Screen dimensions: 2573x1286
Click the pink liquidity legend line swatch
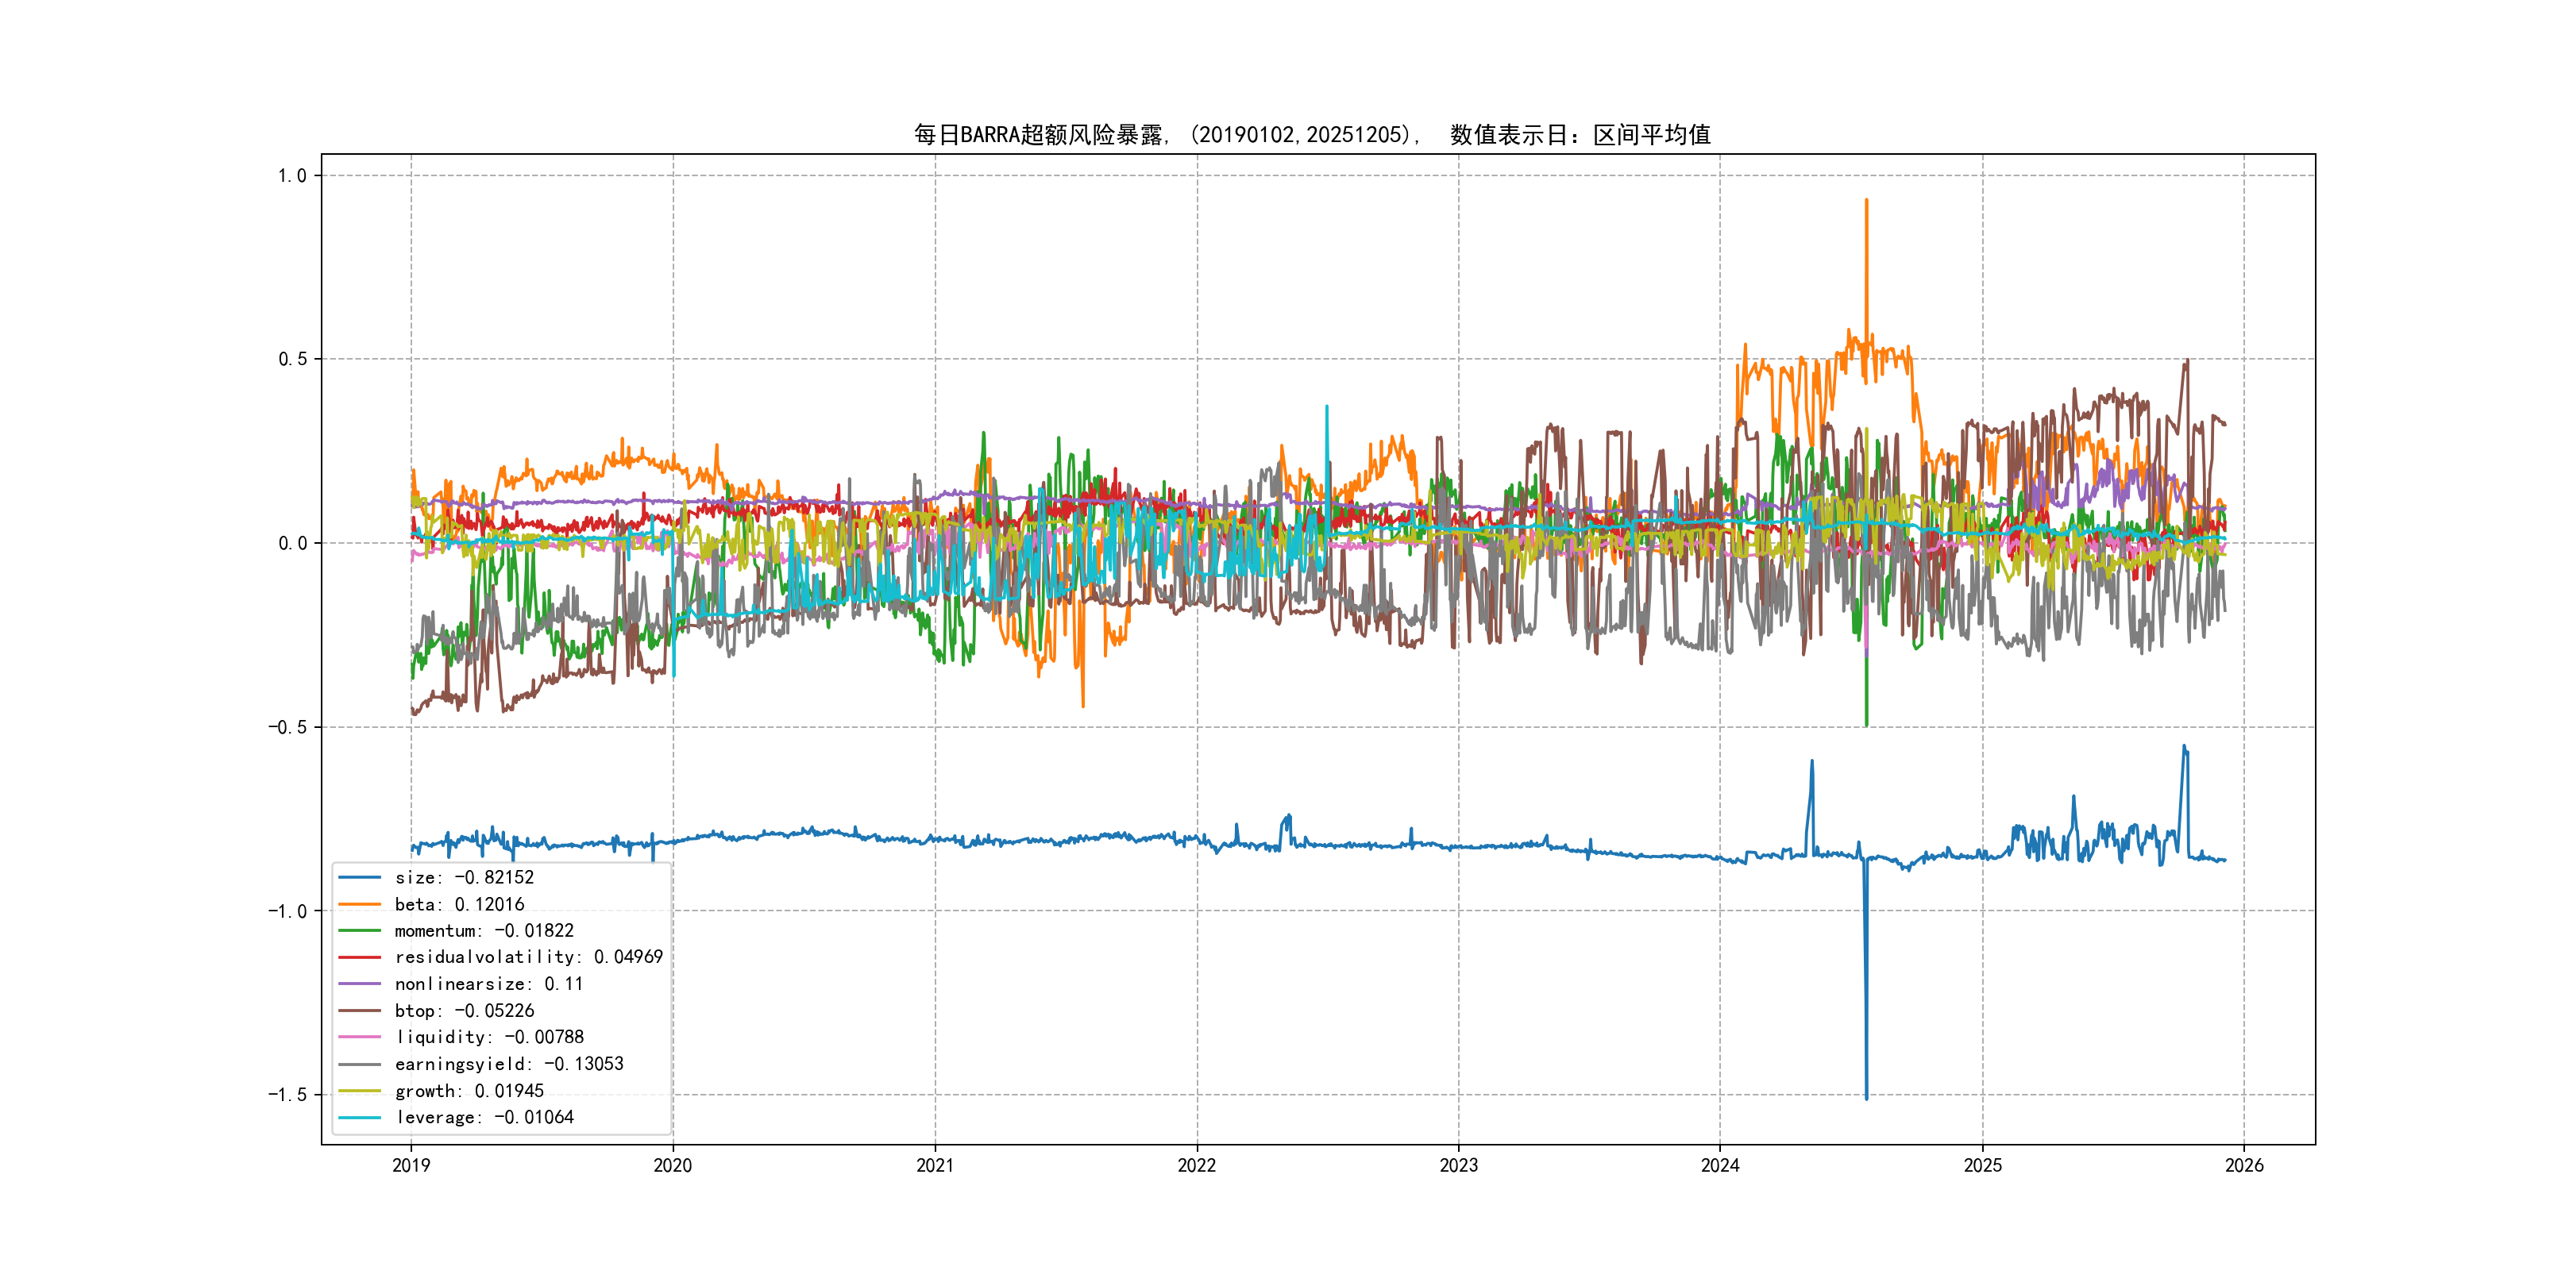pos(360,1038)
